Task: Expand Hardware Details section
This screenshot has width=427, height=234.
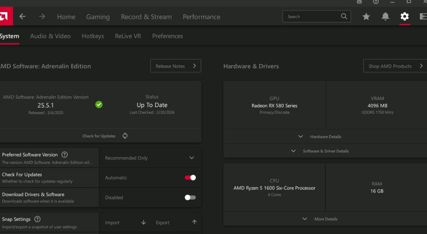Action: pyautogui.click(x=325, y=137)
